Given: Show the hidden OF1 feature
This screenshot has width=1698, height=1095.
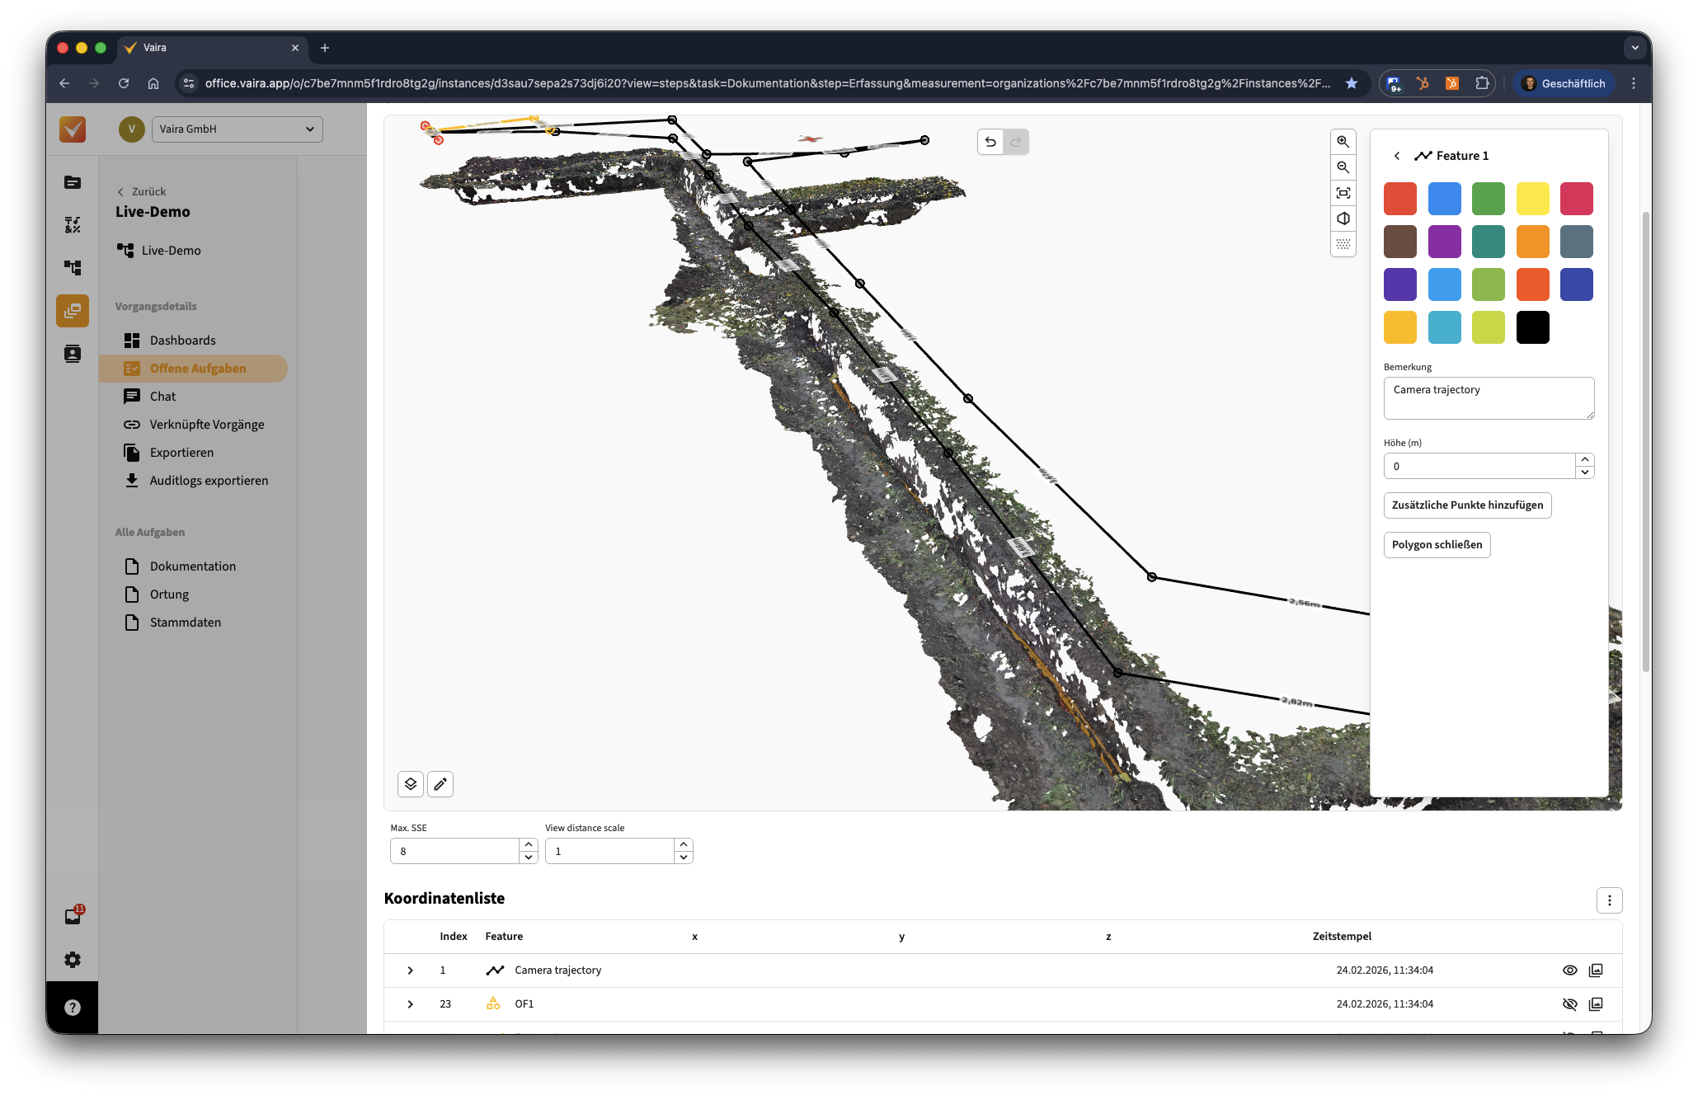Looking at the screenshot, I should click(1569, 1004).
